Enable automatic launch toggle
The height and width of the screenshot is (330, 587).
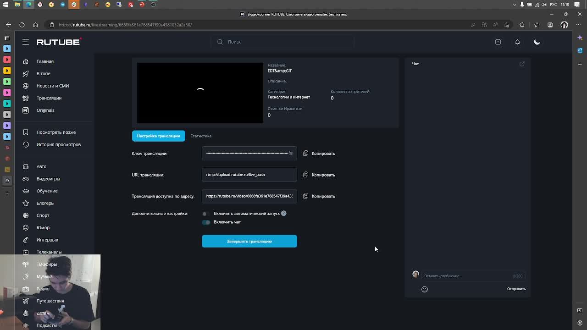(x=205, y=214)
